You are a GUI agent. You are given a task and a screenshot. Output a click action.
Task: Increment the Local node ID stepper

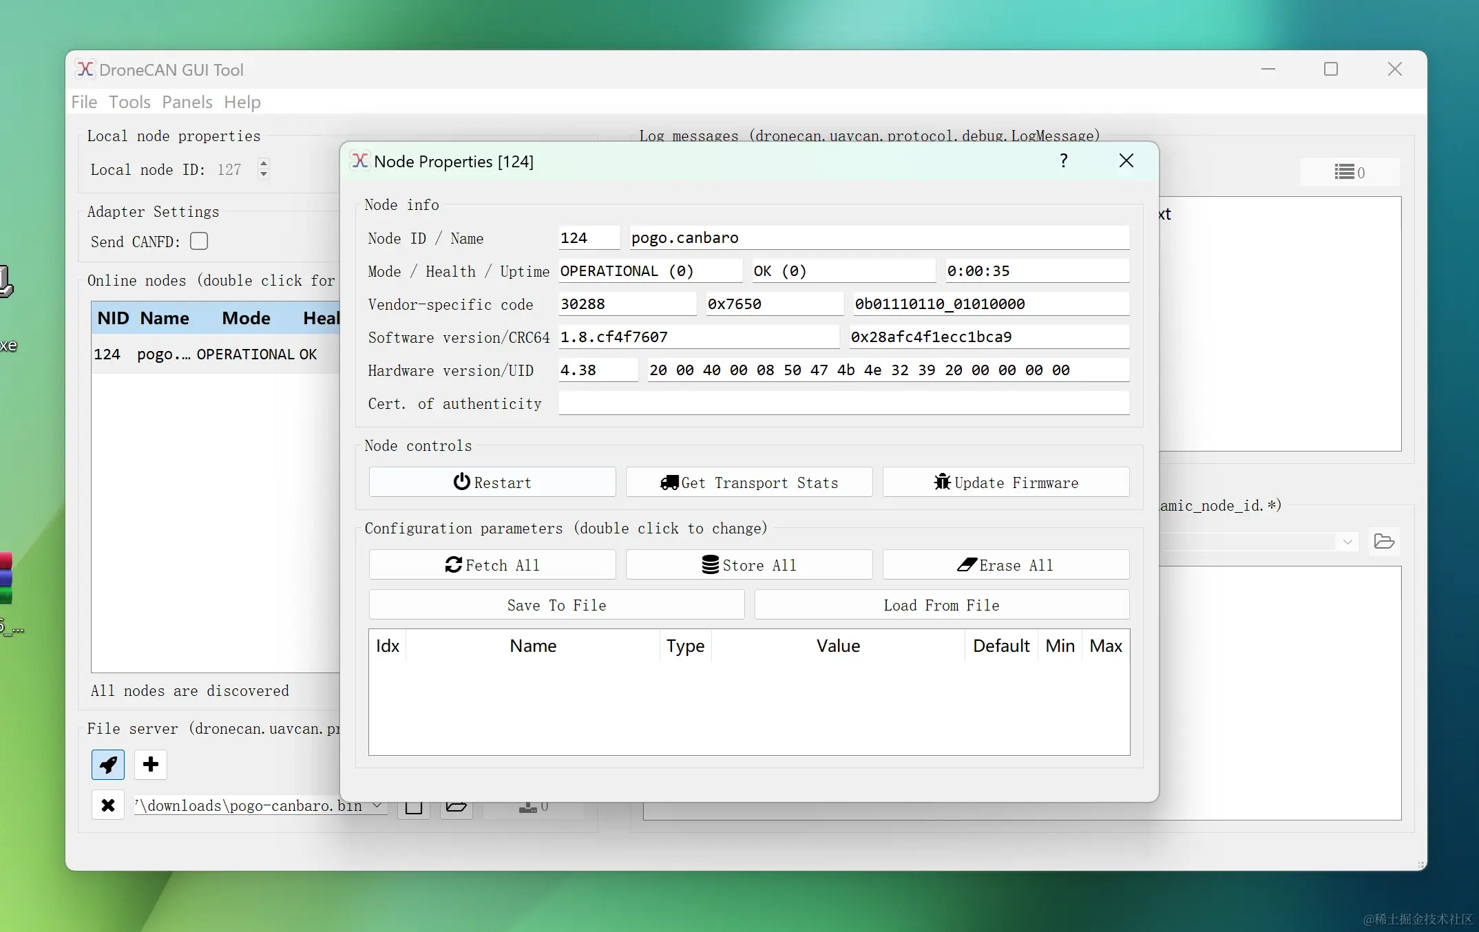(264, 163)
